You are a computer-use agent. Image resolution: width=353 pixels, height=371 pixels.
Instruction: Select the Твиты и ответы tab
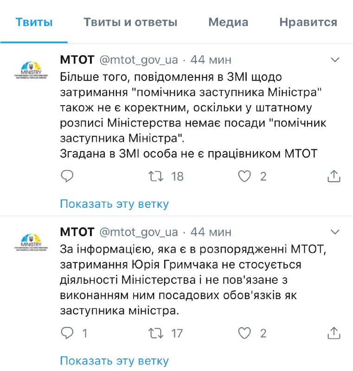point(130,22)
